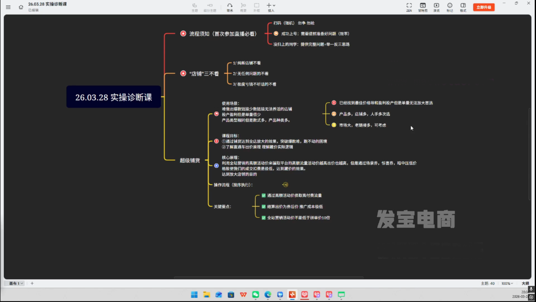The height and width of the screenshot is (302, 536).
Task: Toggle checkbox for 通过高额活动价换取高付费流量
Action: click(x=264, y=196)
